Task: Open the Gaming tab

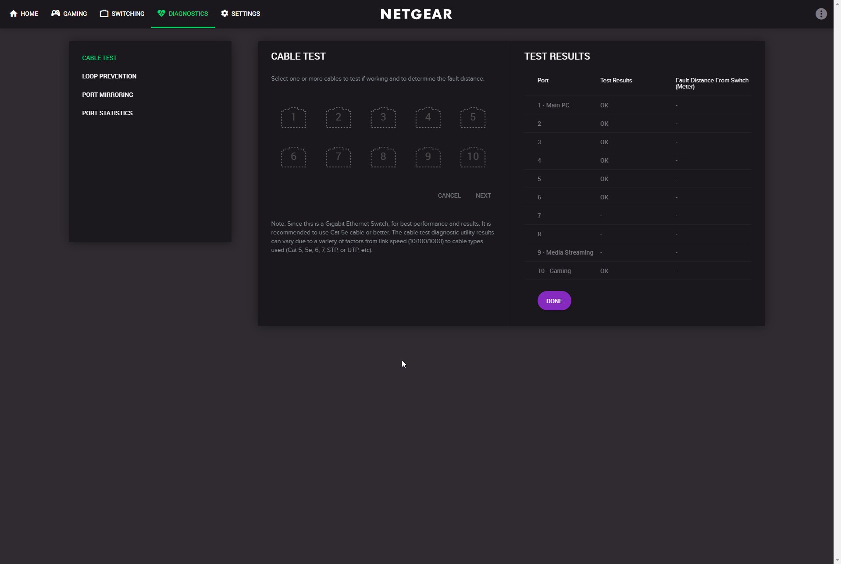Action: pyautogui.click(x=69, y=14)
